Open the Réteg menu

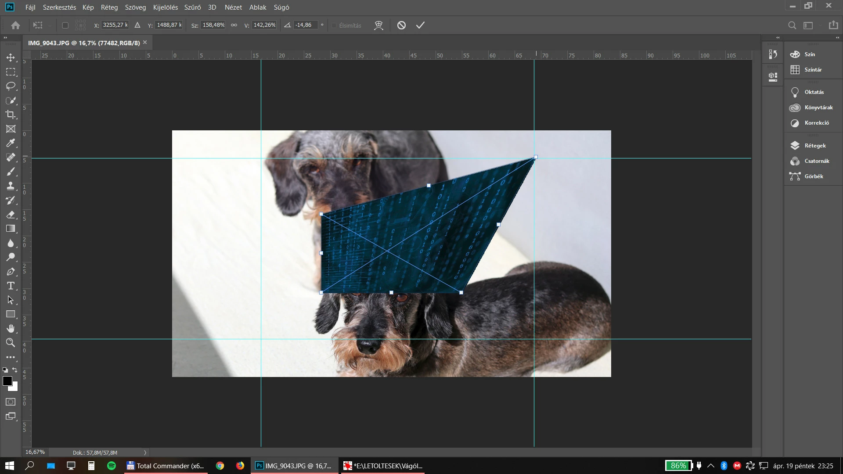[109, 7]
